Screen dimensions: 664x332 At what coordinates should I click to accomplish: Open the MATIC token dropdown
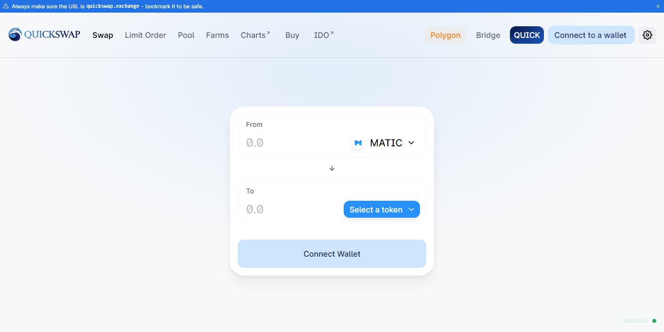click(384, 143)
